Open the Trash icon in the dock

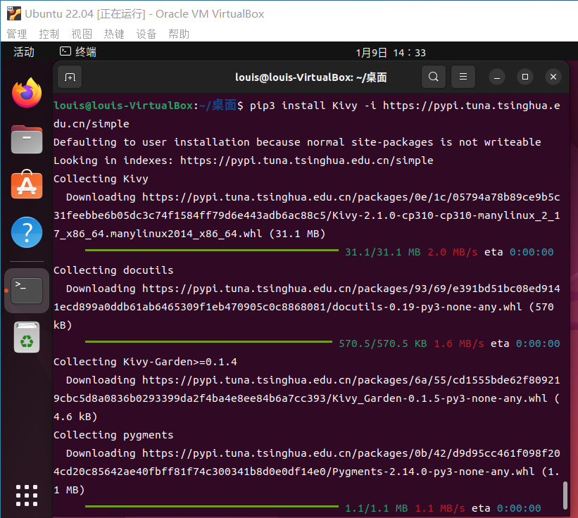[x=27, y=337]
